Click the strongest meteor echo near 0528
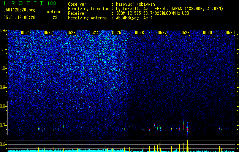239x152 pixels. 187,129
